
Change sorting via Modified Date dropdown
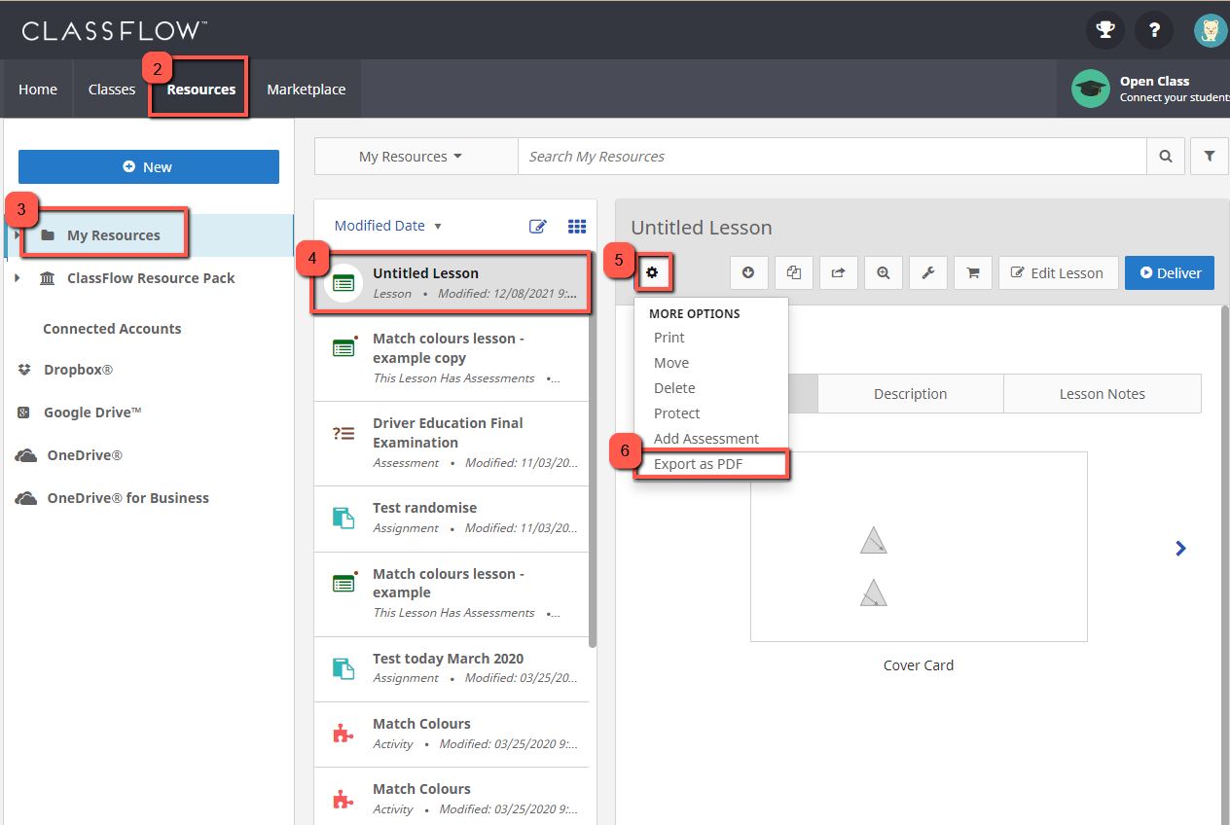(386, 225)
